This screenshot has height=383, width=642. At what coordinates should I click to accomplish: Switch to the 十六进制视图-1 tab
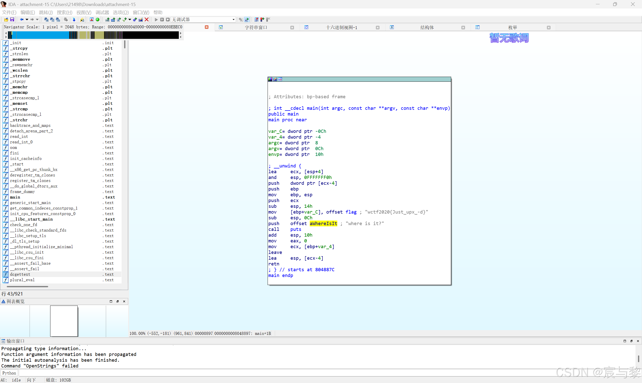(341, 27)
